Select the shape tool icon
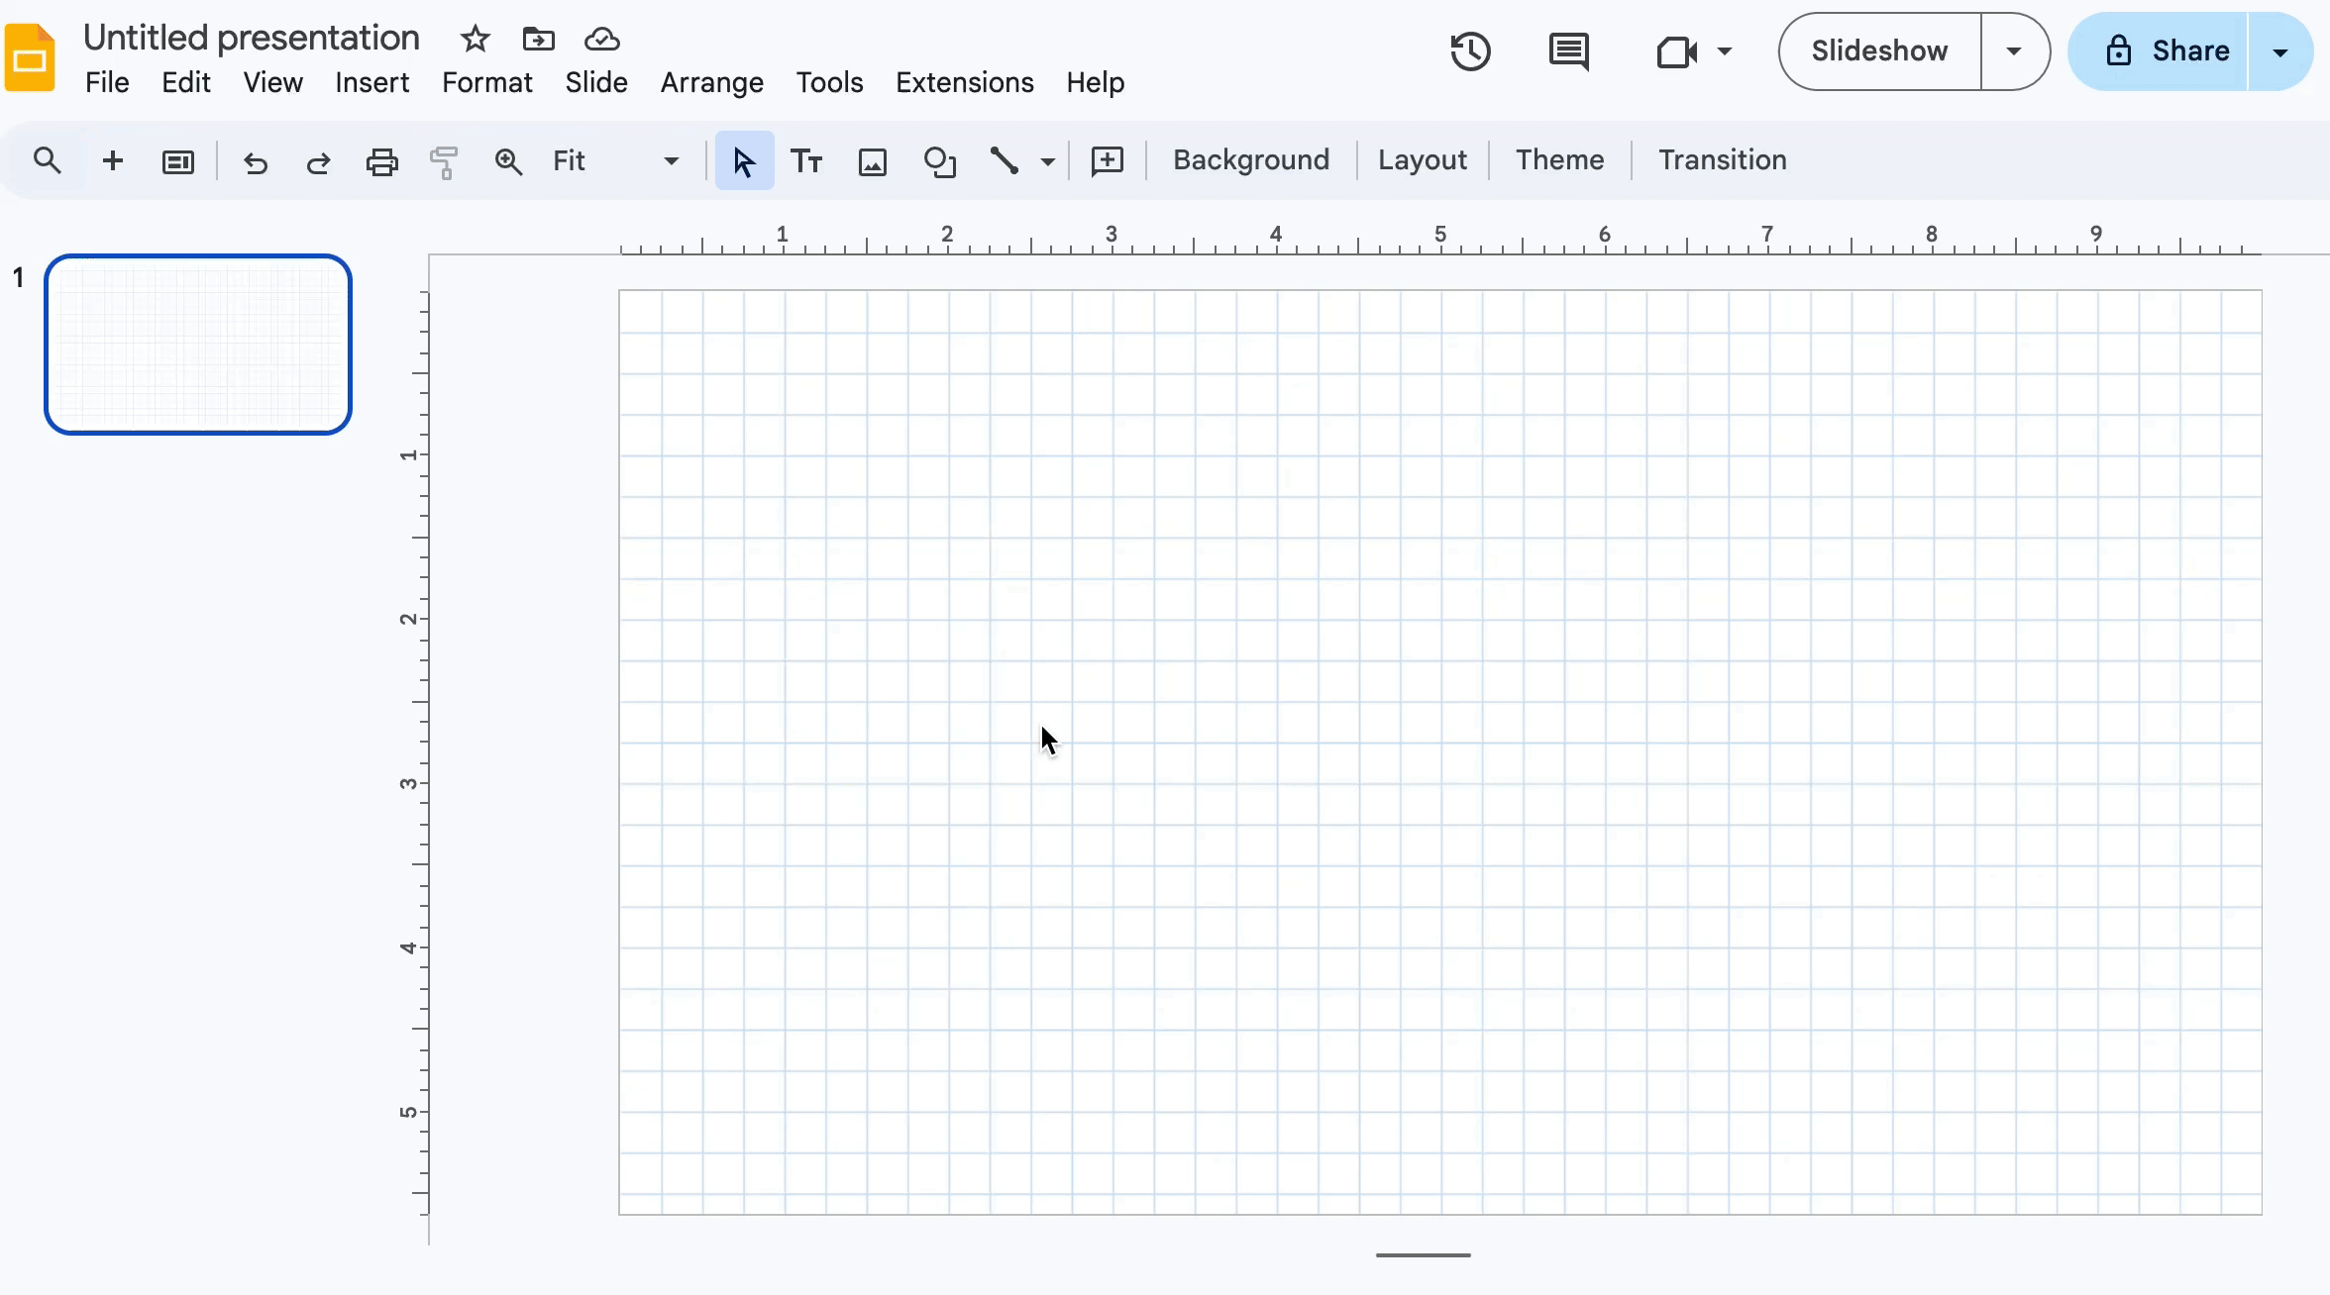This screenshot has width=2330, height=1295. click(x=939, y=160)
